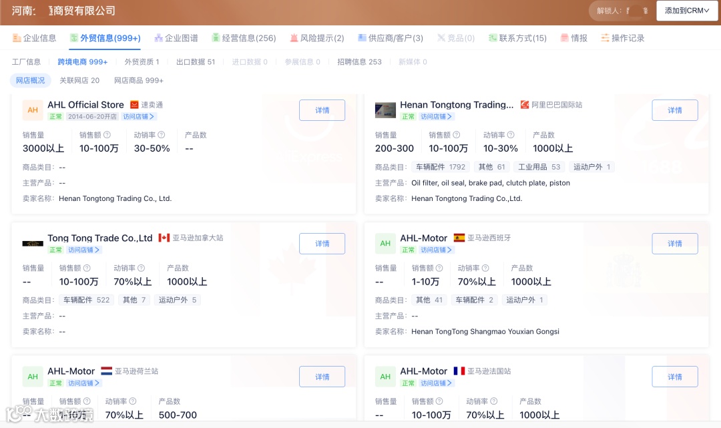Image resolution: width=721 pixels, height=428 pixels.
Task: Open 详情 for Tong Tong Trade Co.,Ltd
Action: [x=322, y=244]
